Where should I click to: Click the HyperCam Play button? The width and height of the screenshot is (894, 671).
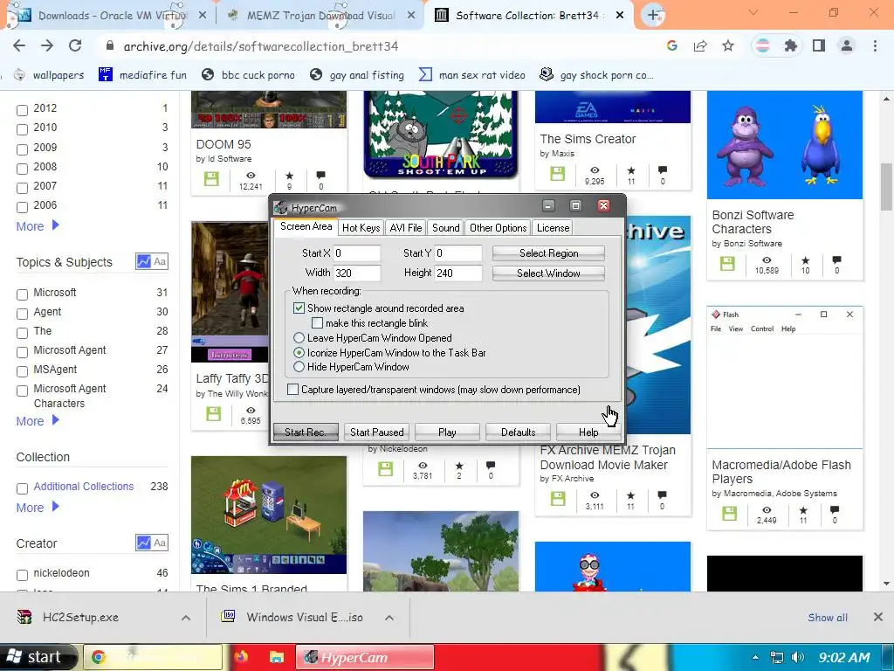(x=448, y=432)
